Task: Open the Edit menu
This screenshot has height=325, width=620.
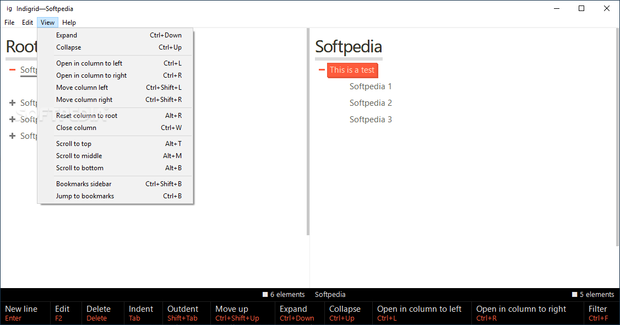Action: (28, 23)
